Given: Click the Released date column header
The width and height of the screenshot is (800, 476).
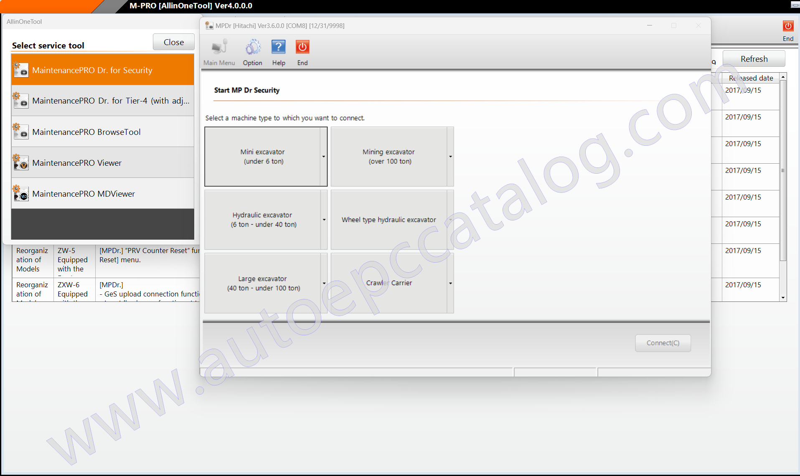Looking at the screenshot, I should pos(751,78).
